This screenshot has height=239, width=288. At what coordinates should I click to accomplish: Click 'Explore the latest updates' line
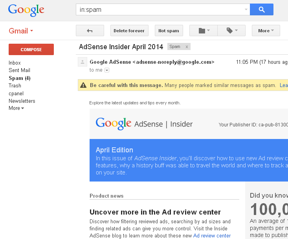point(135,103)
